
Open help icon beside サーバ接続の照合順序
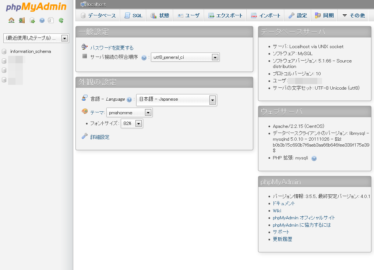pos(144,58)
